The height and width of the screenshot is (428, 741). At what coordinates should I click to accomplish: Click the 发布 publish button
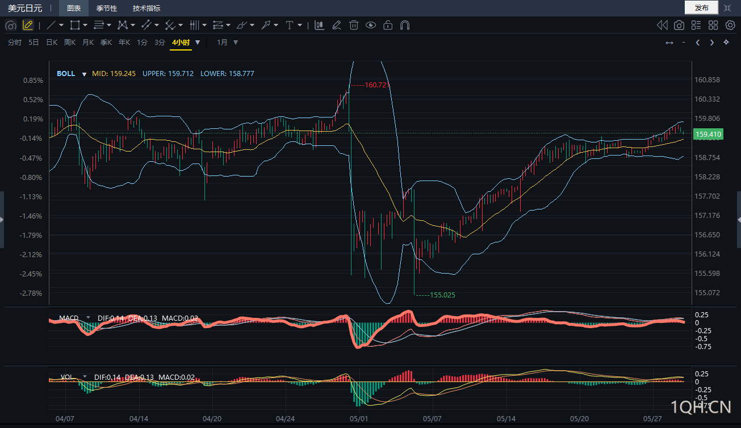point(702,8)
